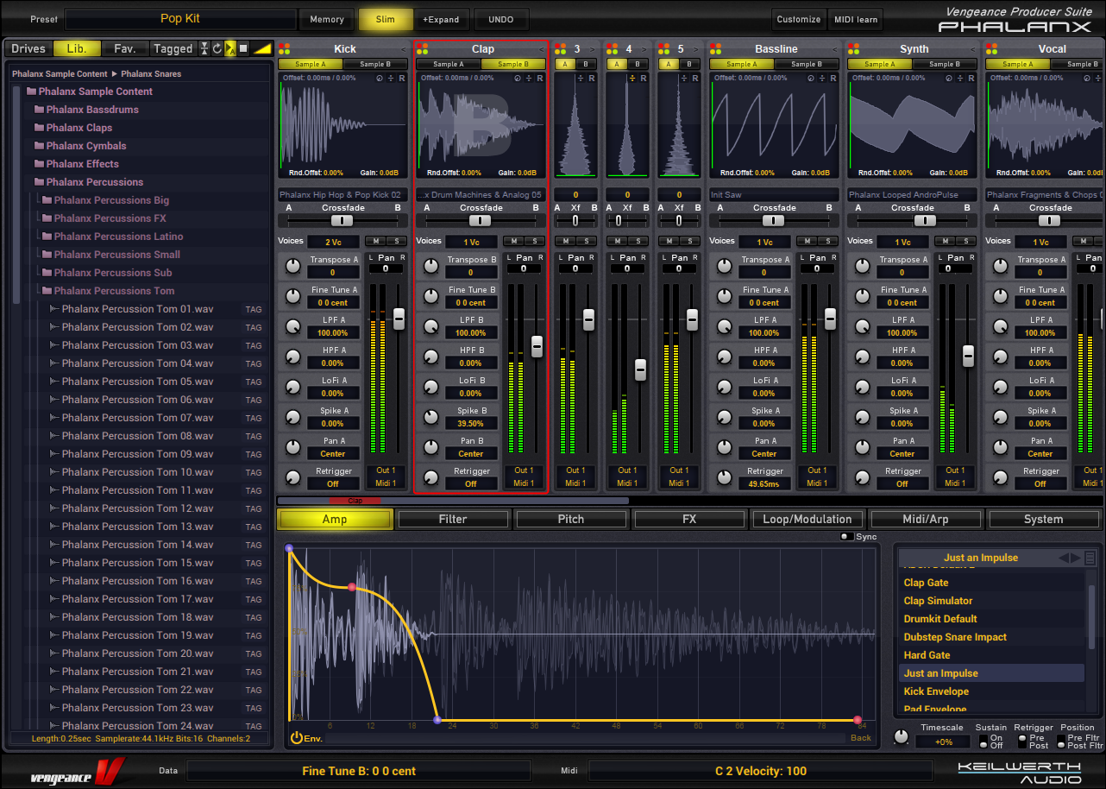Click the four colored dots on Clap channel
Image resolution: width=1106 pixels, height=789 pixels.
422,49
